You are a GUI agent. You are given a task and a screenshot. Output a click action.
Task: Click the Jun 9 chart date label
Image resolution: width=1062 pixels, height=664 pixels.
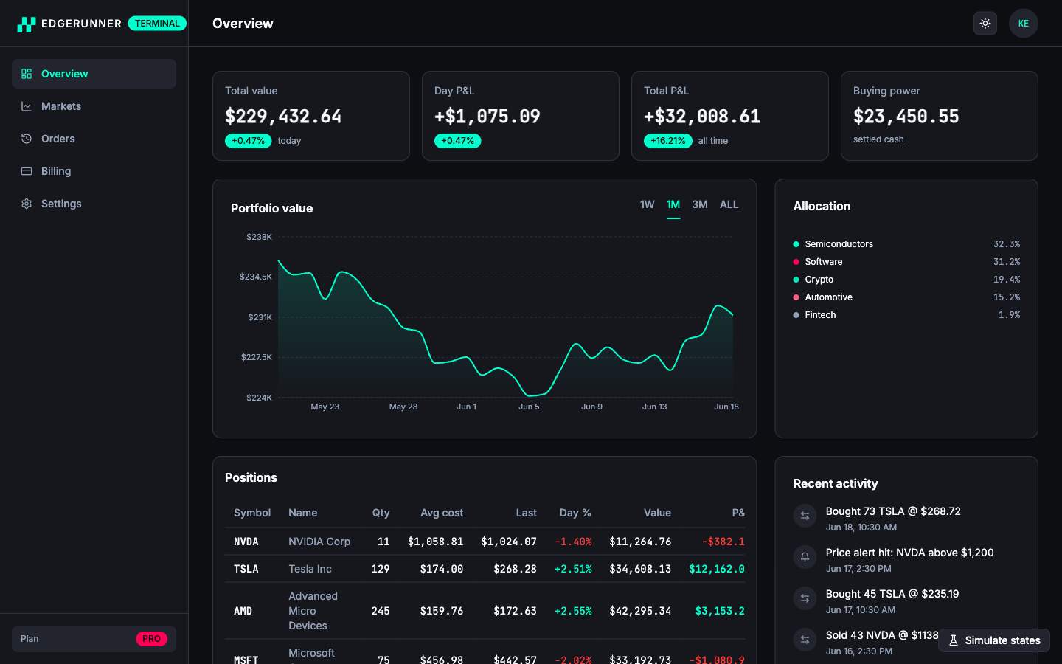591,407
